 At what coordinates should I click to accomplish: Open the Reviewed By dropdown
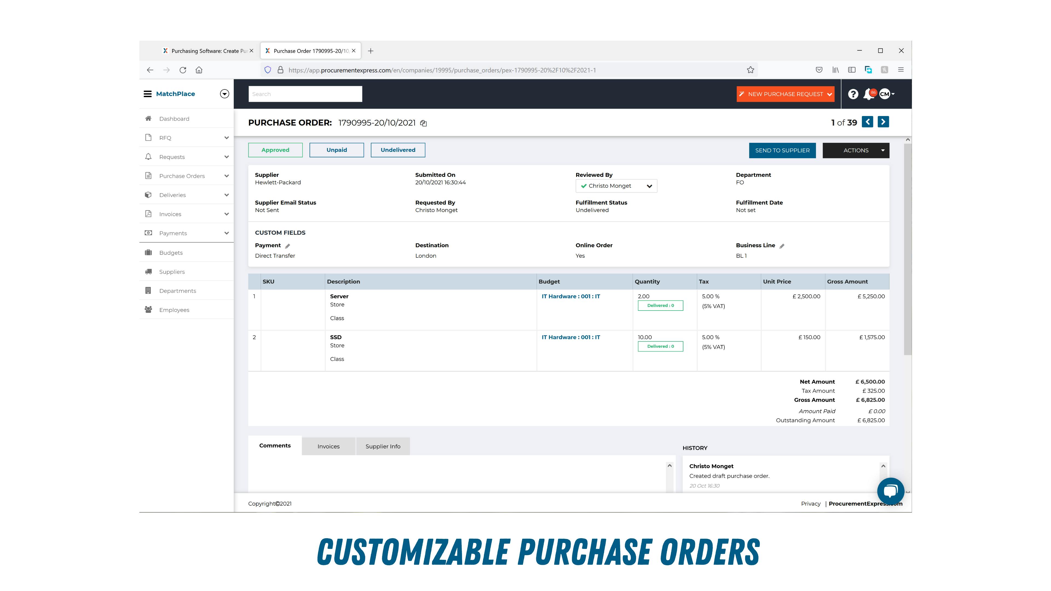point(616,186)
